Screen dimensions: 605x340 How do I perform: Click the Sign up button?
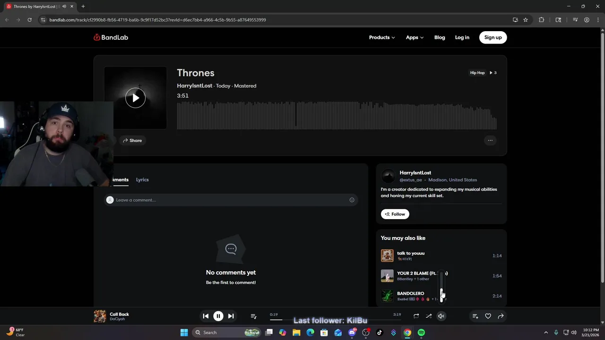point(493,37)
